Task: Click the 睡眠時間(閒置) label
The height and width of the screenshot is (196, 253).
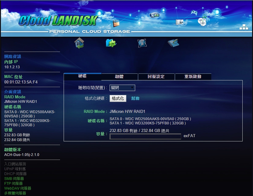Action: coord(93,88)
